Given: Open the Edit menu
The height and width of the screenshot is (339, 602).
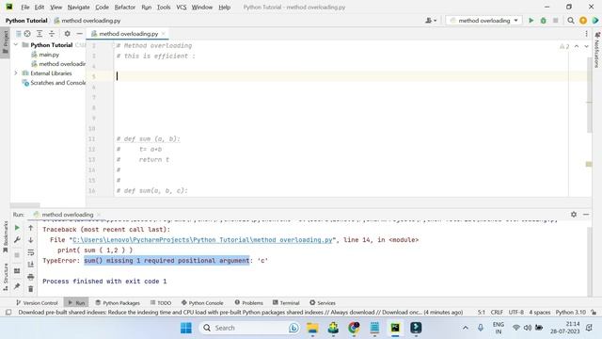Looking at the screenshot, I should pos(40,8).
